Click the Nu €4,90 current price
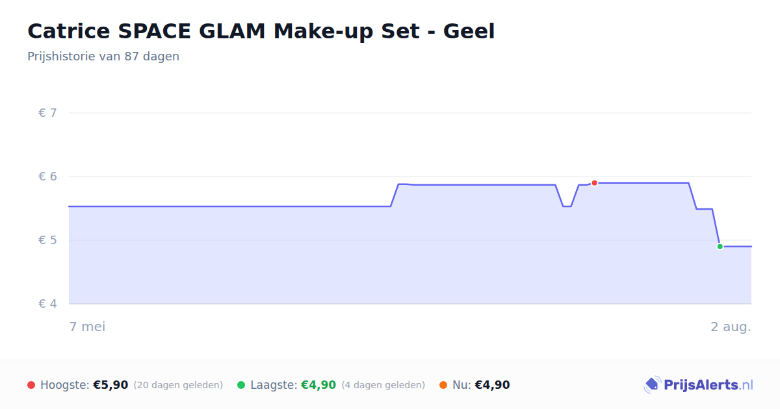Screen dimensions: 780x409 (x=492, y=385)
